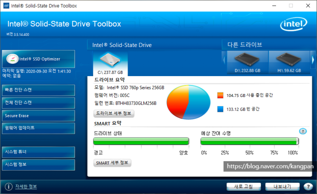Click the serial number BTHH83730GLM256B text

click(136, 103)
